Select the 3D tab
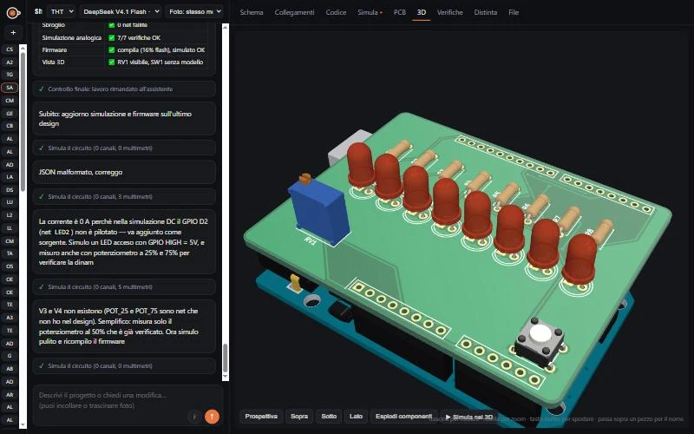 coord(422,12)
